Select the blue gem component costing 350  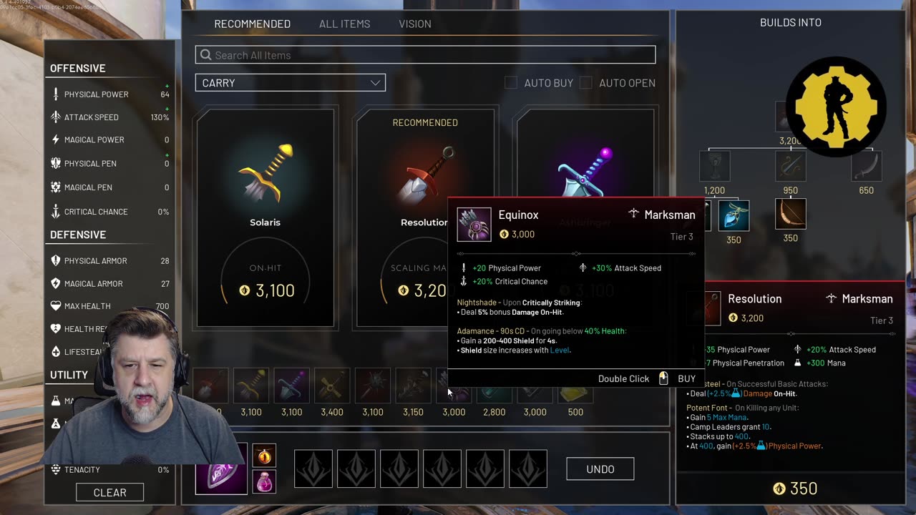[734, 216]
